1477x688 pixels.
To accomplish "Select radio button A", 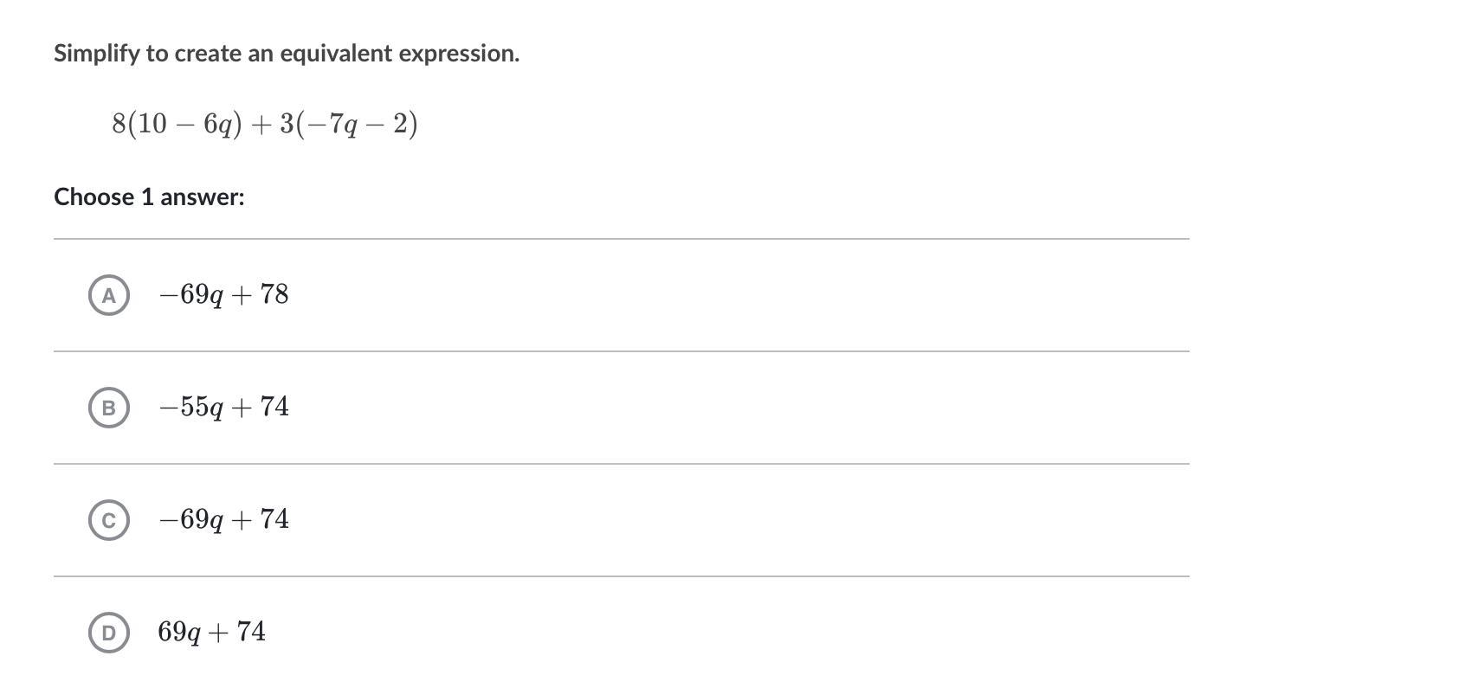I will tap(108, 295).
